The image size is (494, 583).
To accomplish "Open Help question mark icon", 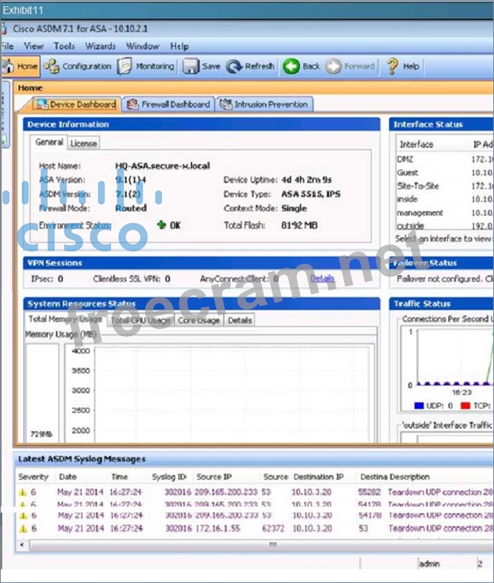I will (403, 66).
